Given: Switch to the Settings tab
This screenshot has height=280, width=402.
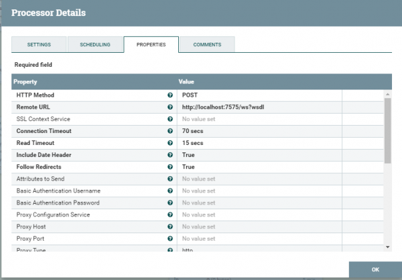Looking at the screenshot, I should coord(40,45).
